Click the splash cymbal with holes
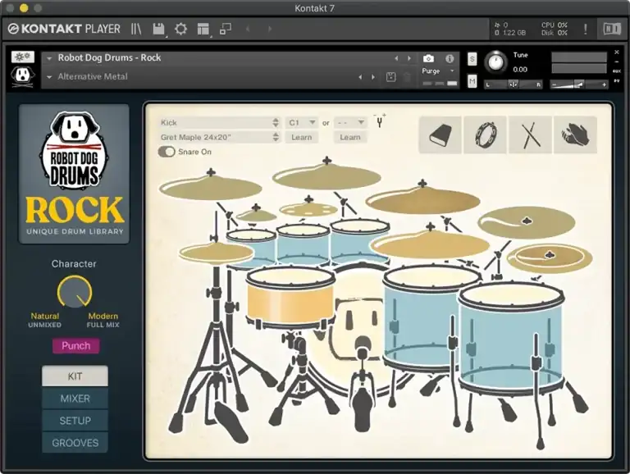Screen dimensions: 630x474 308,209
